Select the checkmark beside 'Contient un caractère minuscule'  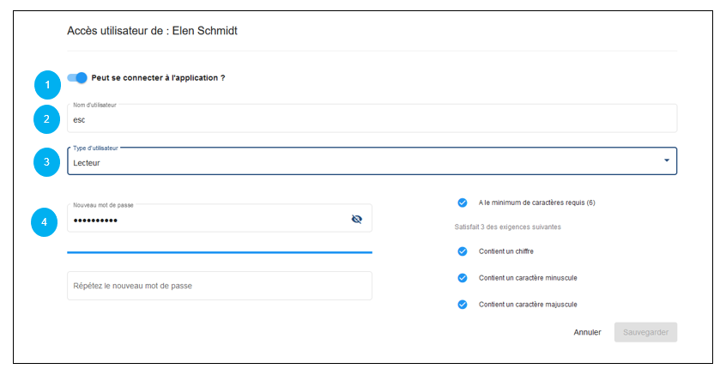[463, 278]
